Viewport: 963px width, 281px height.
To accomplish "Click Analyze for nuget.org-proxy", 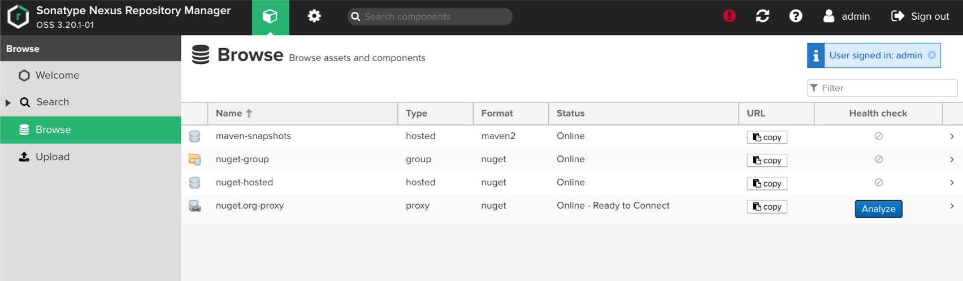I will (x=879, y=209).
